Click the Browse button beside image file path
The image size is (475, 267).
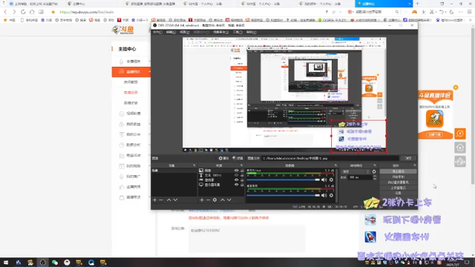408,158
